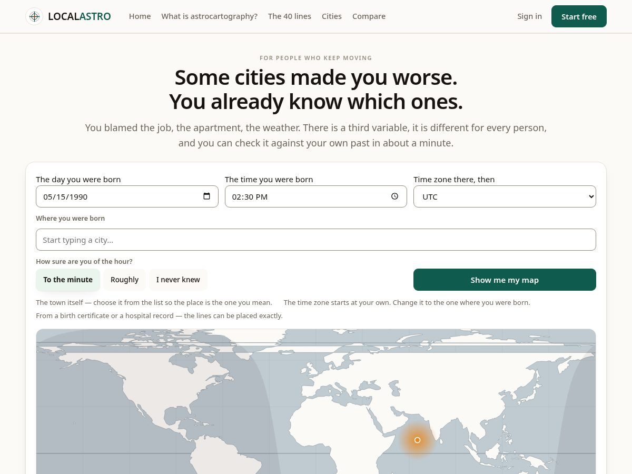Viewport: 632px width, 474px height.
Task: Click the birth time field showing 02:30 PM
Action: 316,196
